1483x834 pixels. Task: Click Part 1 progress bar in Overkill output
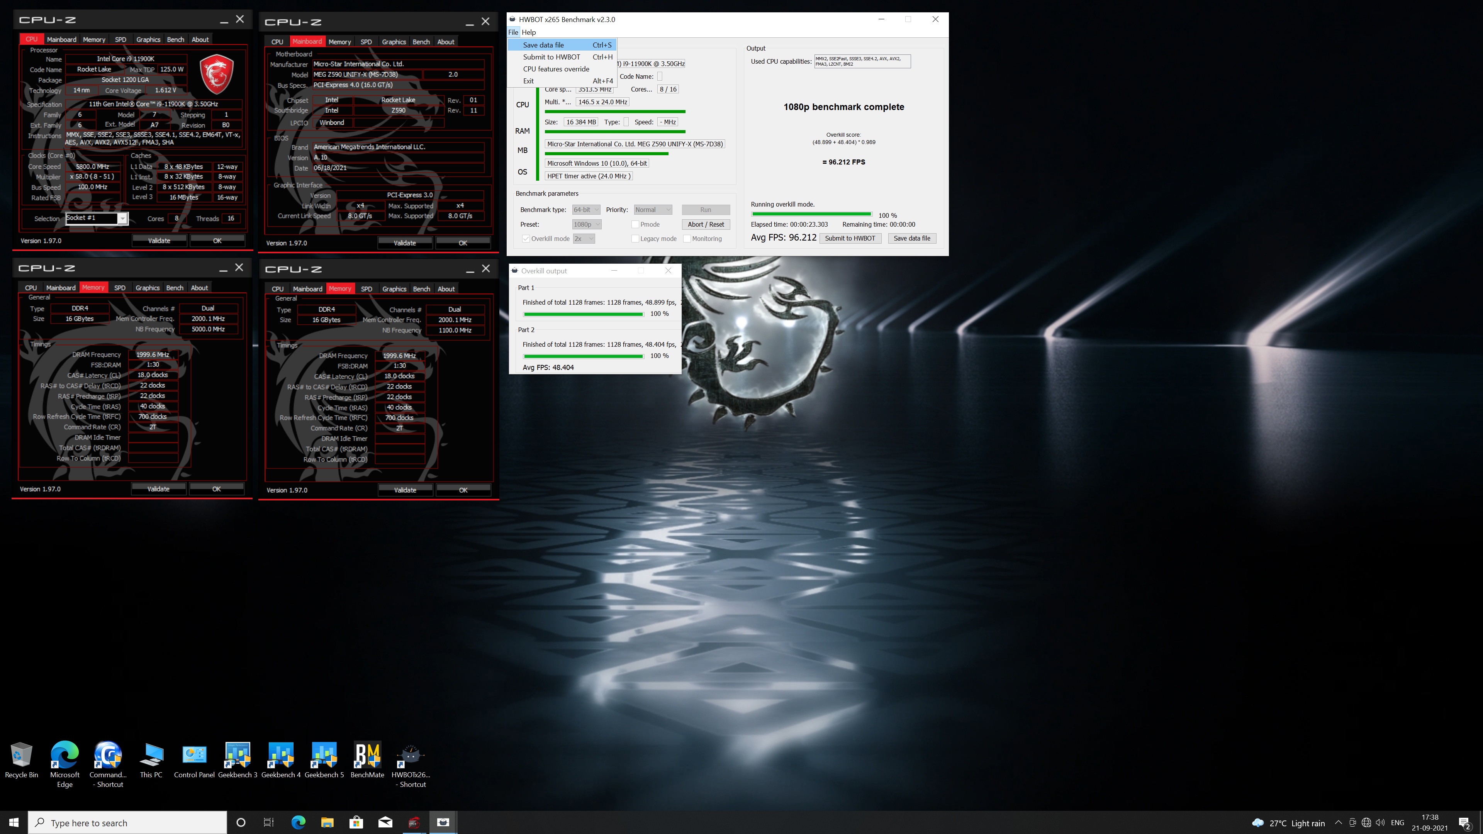click(583, 314)
